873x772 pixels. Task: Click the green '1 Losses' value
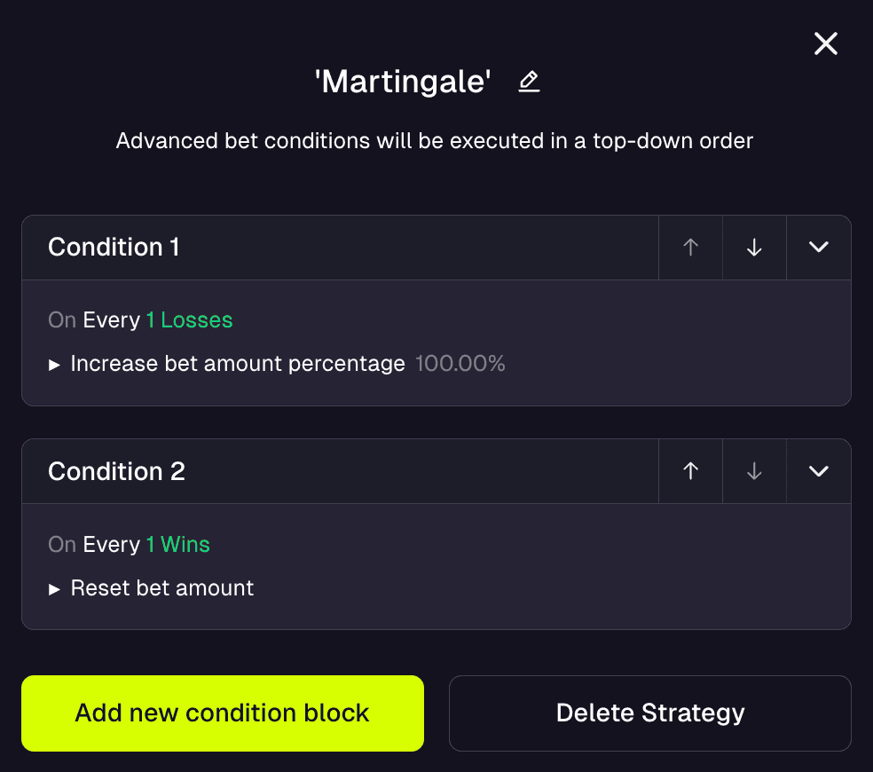[189, 319]
